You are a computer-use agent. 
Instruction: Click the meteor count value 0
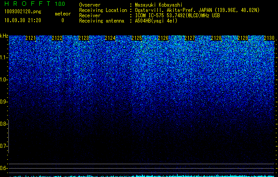[63, 20]
